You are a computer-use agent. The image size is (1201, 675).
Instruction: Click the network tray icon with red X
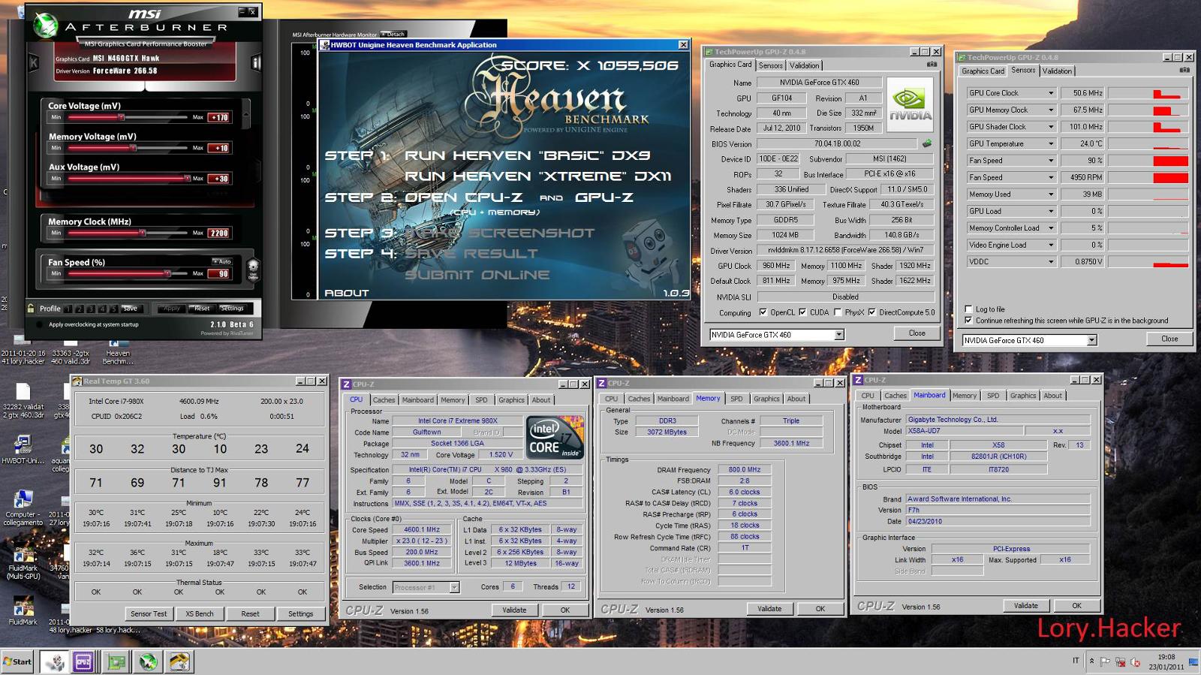1120,661
